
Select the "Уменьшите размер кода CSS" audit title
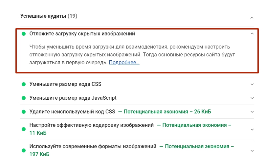pyautogui.click(x=65, y=84)
